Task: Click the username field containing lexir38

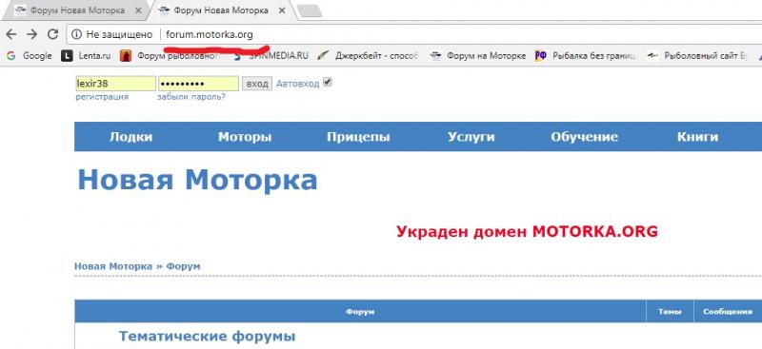Action: pyautogui.click(x=115, y=84)
